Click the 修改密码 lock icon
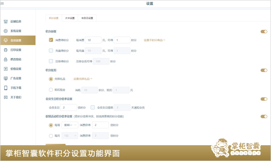 tap(6, 59)
